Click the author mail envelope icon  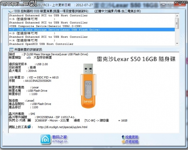(123, 141)
